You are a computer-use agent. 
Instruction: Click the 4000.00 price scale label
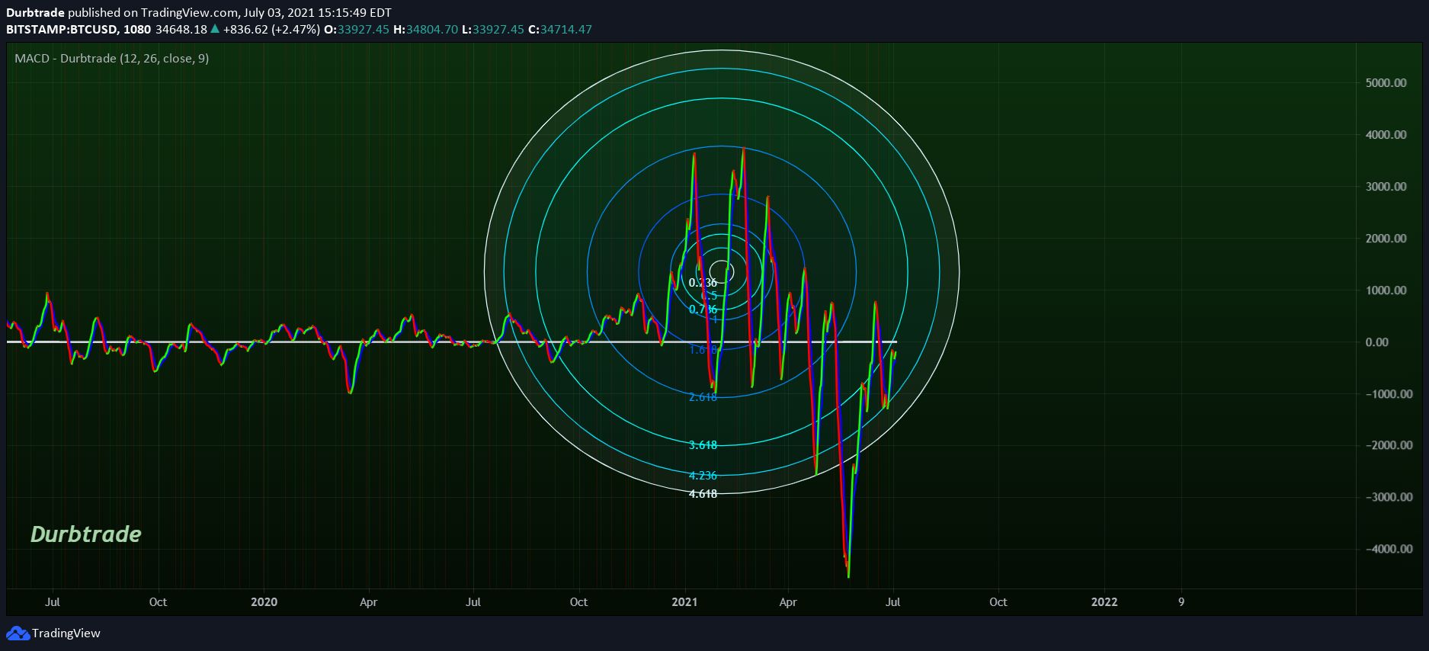pyautogui.click(x=1386, y=135)
